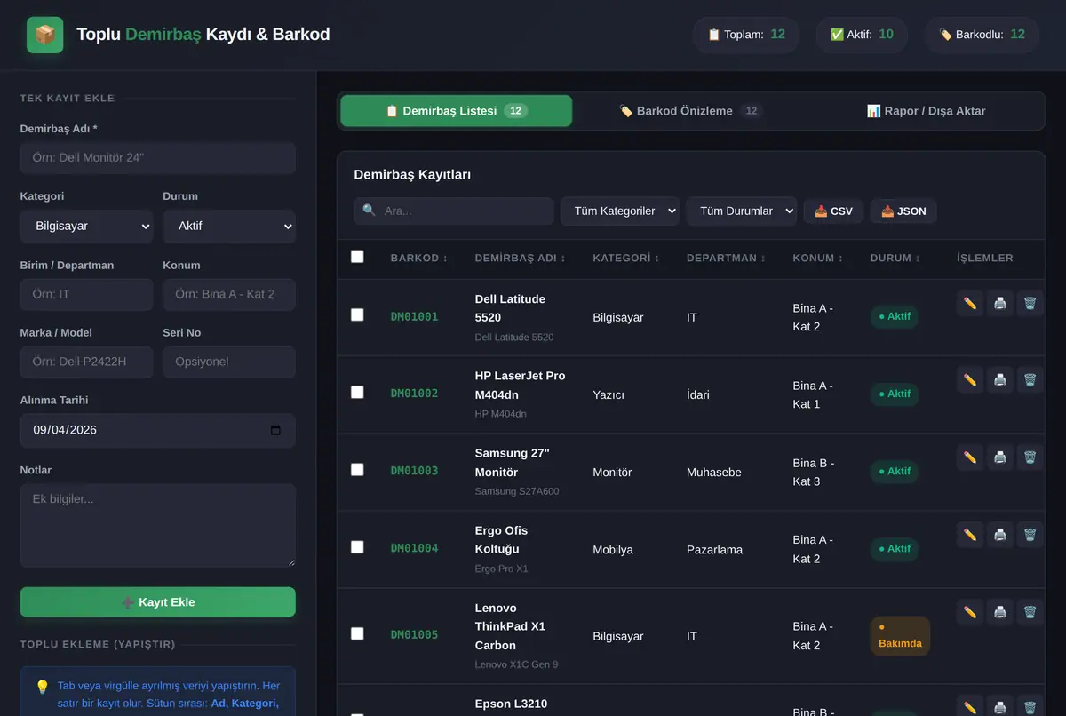
Task: Click the Kayıt Ekle button
Action: pos(158,602)
